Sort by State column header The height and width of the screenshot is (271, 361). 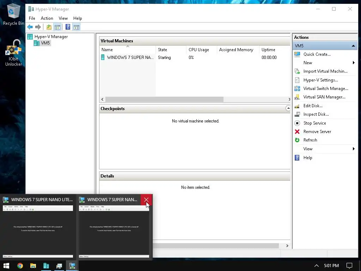[171, 49]
